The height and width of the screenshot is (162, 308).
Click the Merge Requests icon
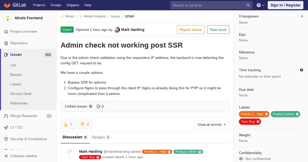(x=6, y=116)
